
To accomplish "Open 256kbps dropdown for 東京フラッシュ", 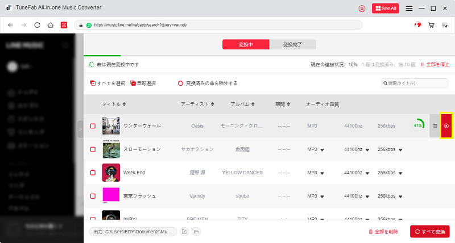I will 390,196.
